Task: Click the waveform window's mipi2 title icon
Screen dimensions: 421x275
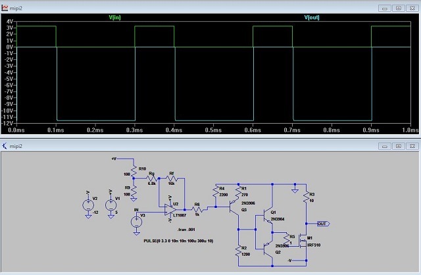Action: 5,8
